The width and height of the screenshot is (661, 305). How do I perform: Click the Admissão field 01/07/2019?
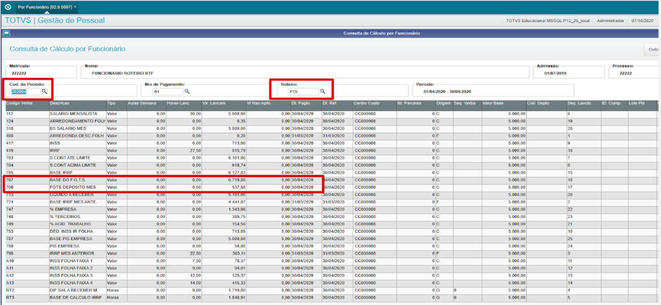click(x=569, y=72)
